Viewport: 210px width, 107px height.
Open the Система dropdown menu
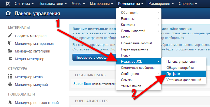click(x=24, y=4)
